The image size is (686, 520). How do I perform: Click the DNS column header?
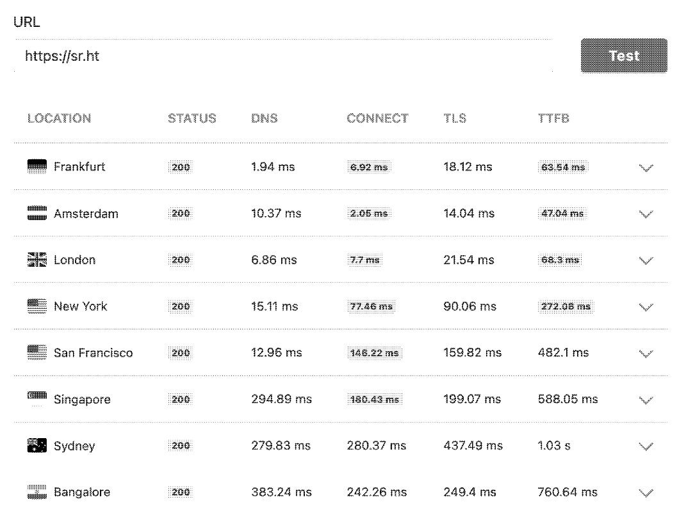(264, 118)
